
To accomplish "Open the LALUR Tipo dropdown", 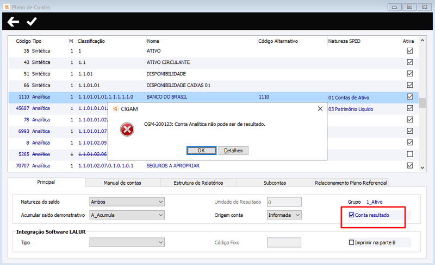I will [127, 242].
